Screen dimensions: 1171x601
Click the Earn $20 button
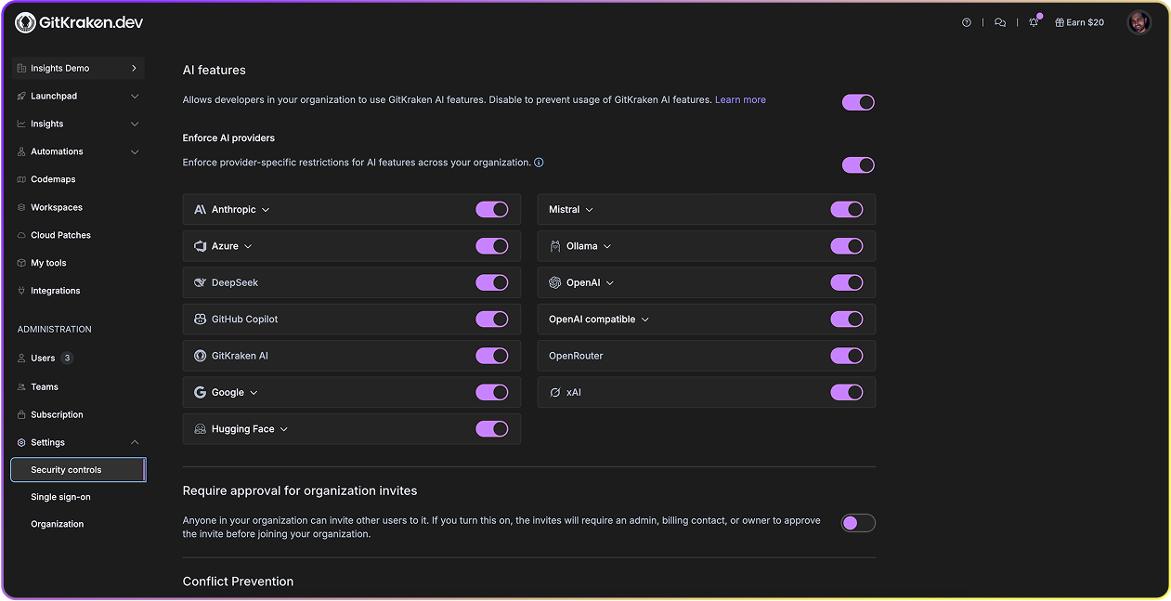point(1079,21)
